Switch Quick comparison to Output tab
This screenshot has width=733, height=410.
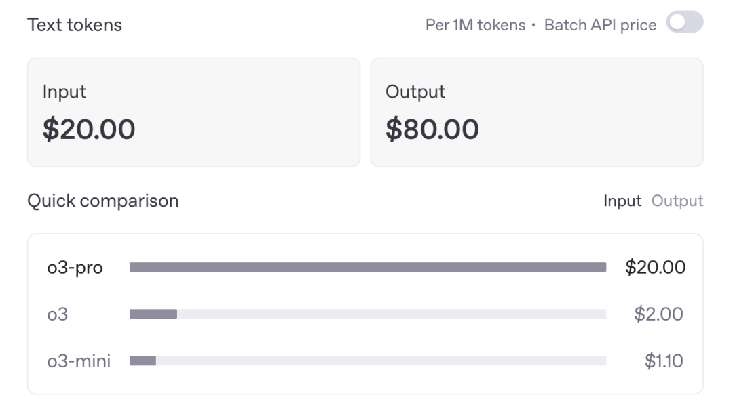click(x=677, y=201)
